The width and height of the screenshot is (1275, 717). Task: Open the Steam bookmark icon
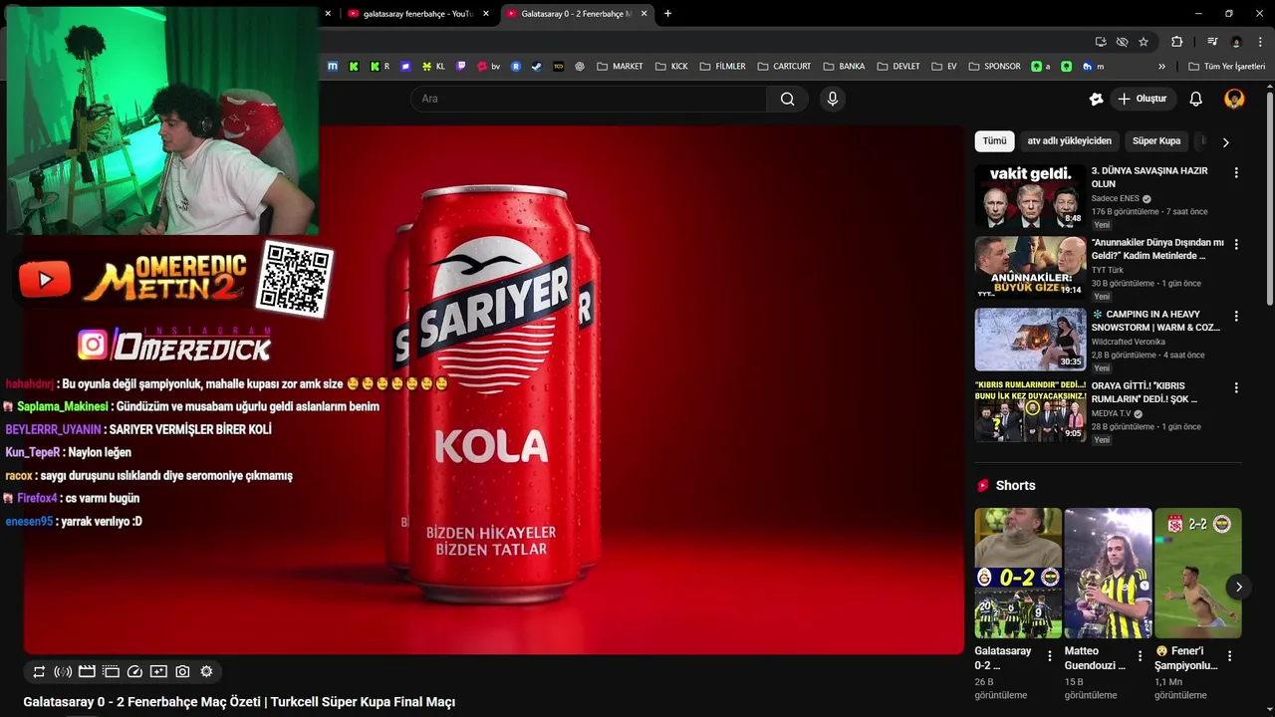tap(537, 67)
